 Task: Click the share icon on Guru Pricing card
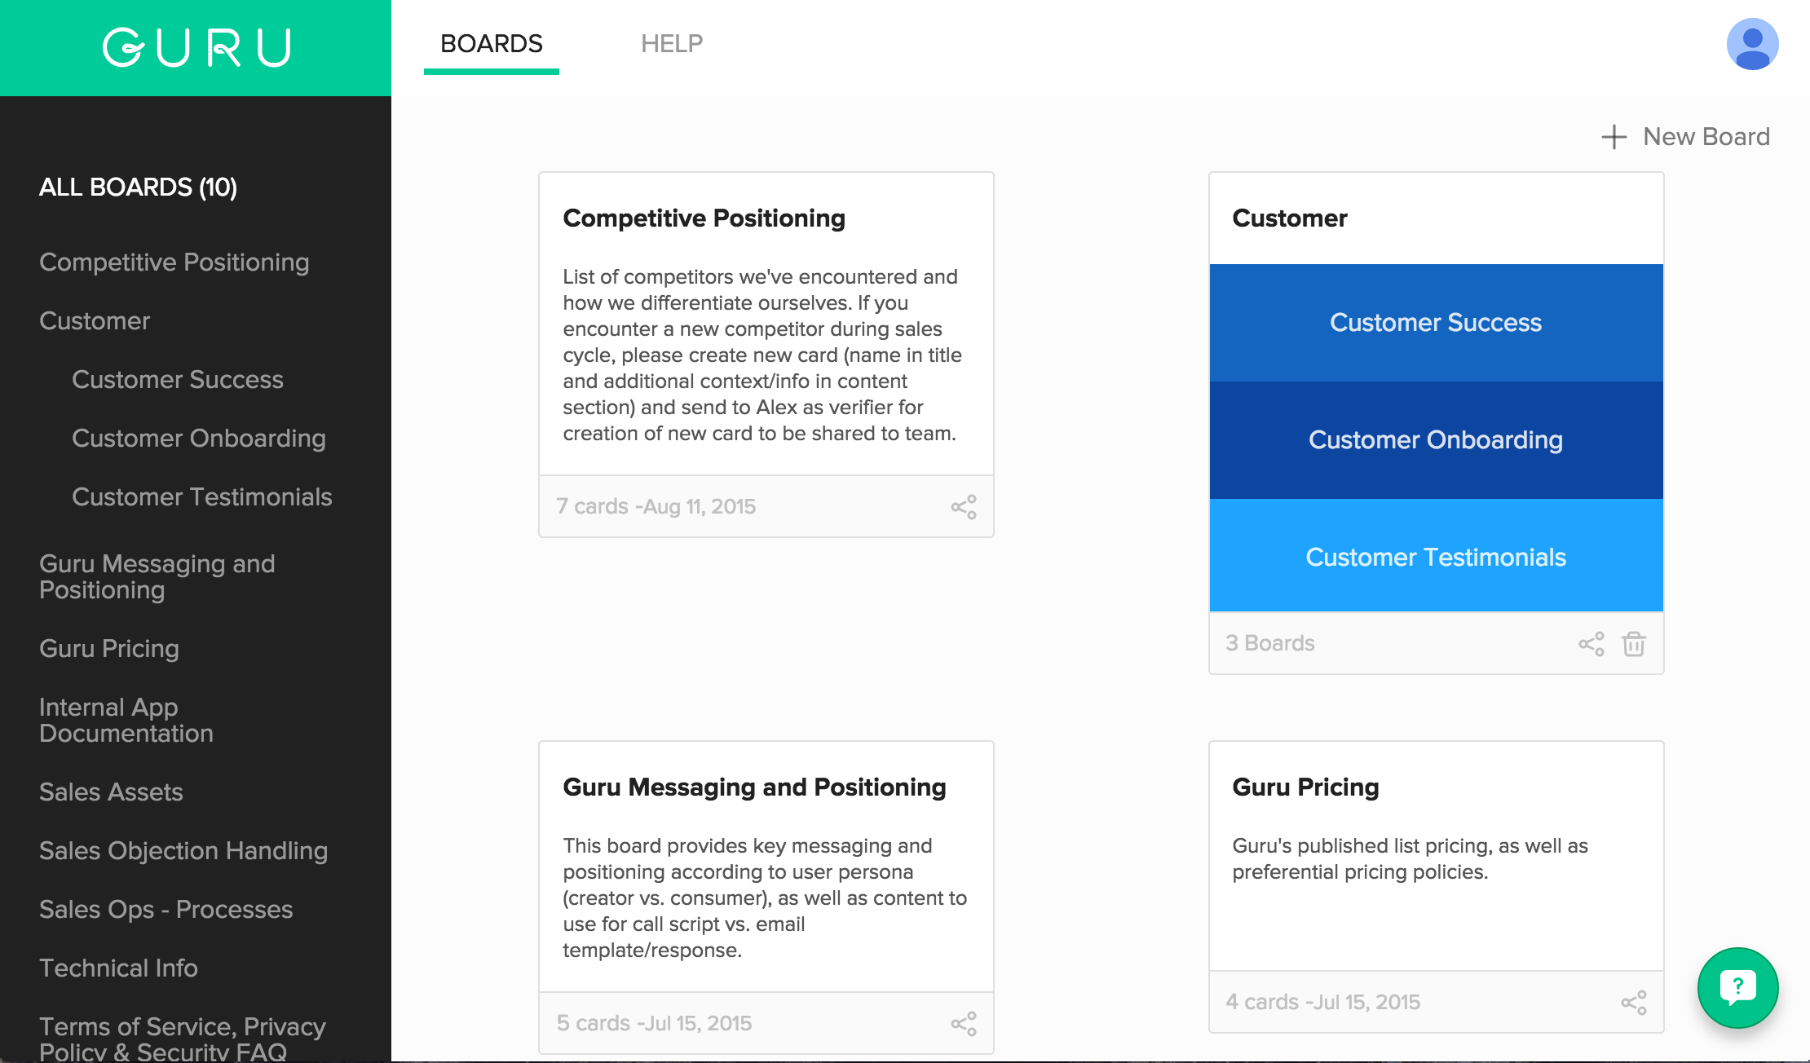(x=1634, y=1003)
